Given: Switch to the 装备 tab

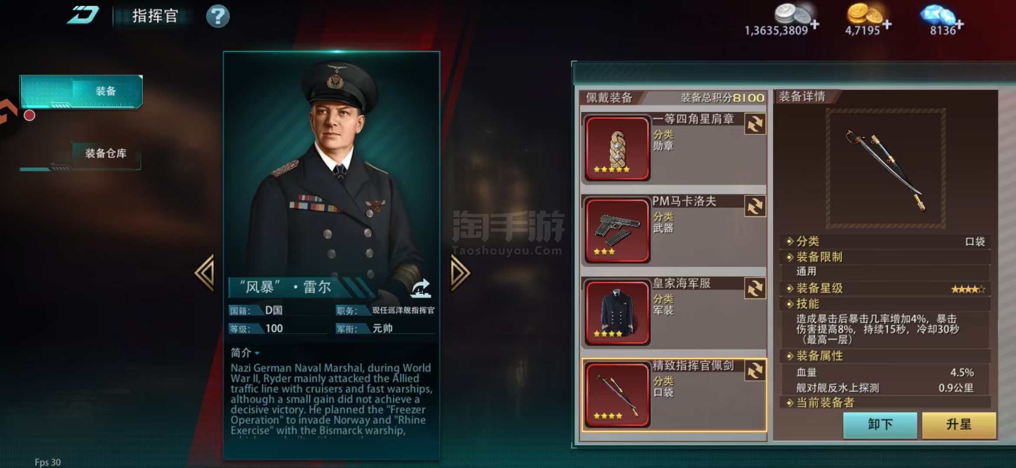Looking at the screenshot, I should coord(81,91).
